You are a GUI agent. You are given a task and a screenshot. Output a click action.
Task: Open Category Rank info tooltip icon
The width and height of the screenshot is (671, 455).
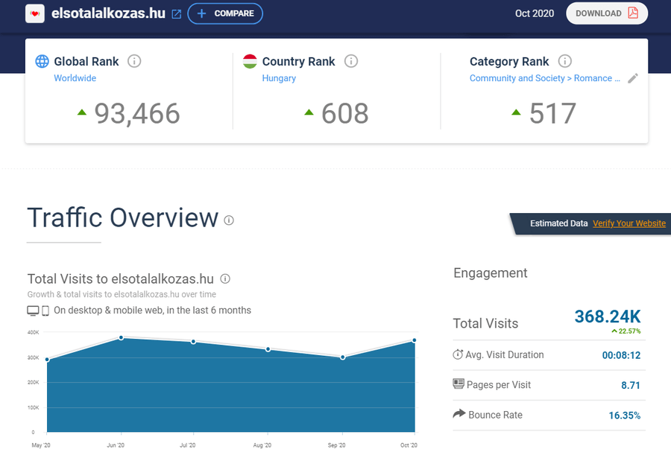(565, 61)
